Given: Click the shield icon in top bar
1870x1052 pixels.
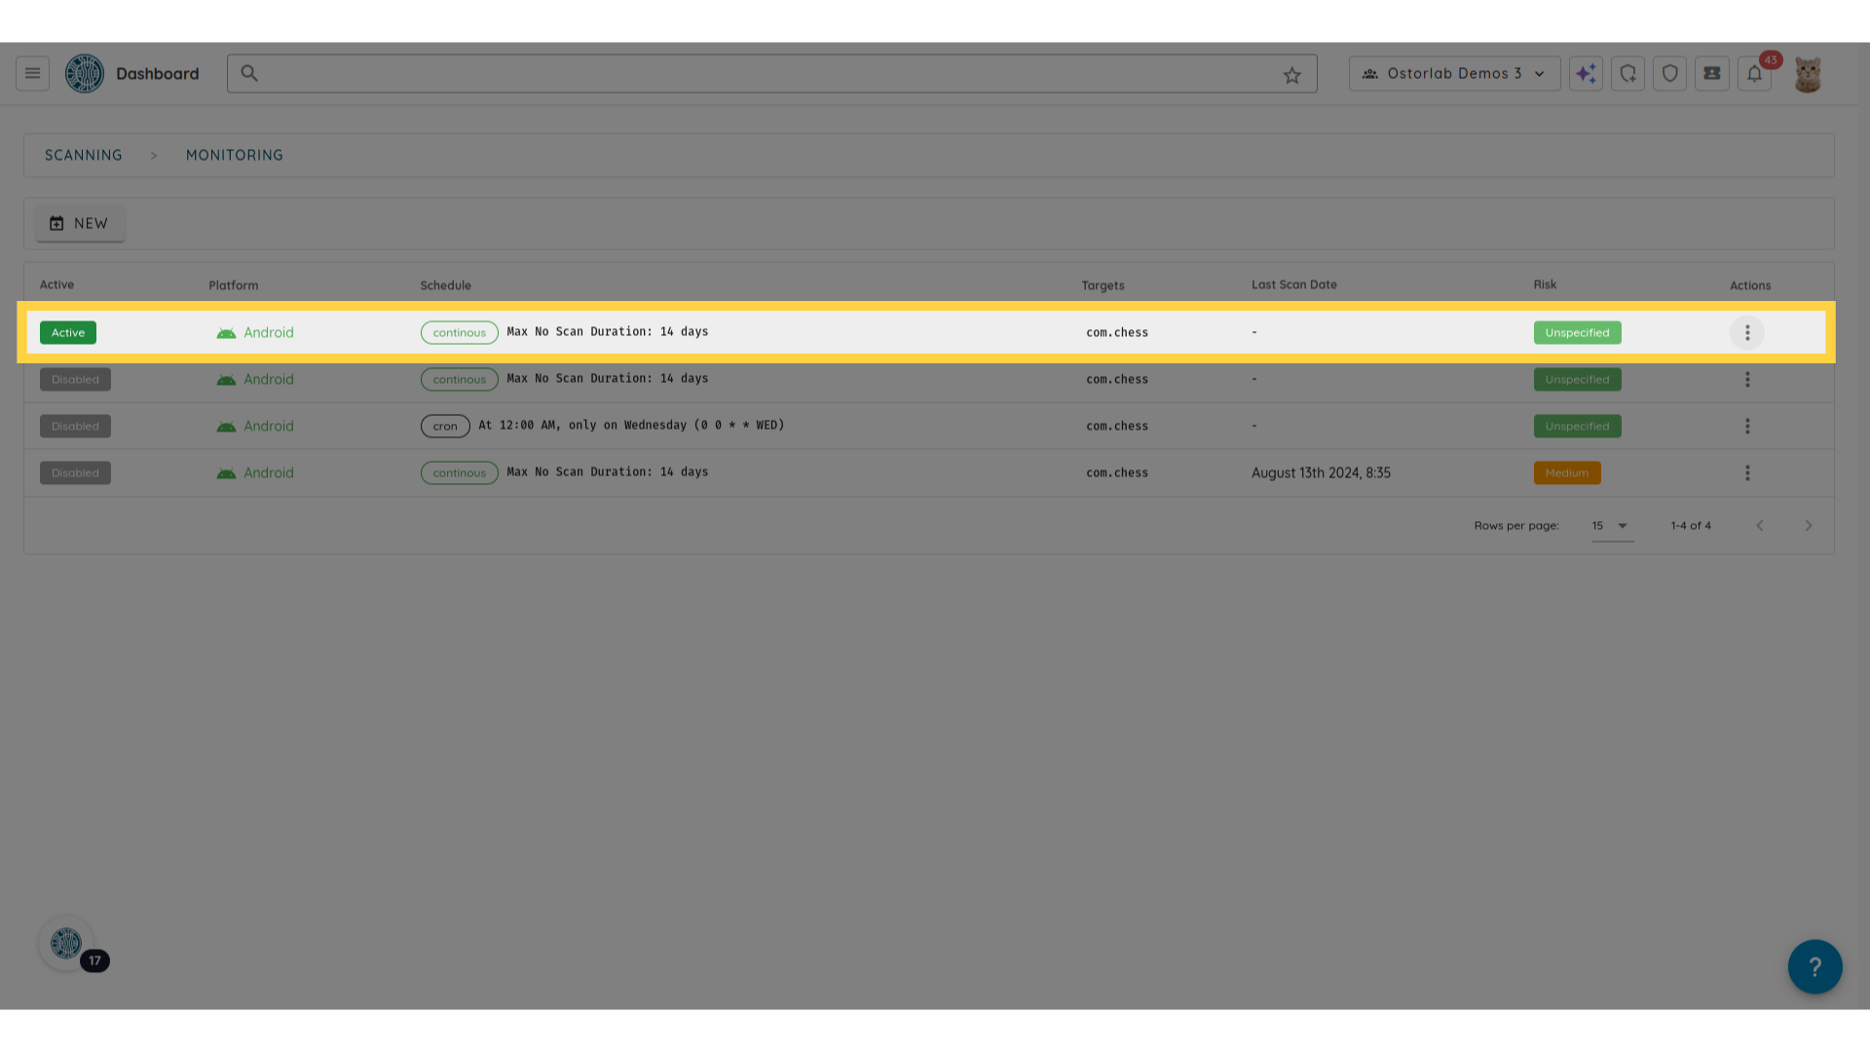Looking at the screenshot, I should (1669, 73).
